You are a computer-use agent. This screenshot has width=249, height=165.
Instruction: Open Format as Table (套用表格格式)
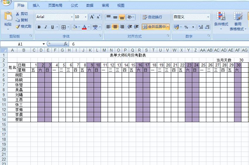tap(238, 21)
